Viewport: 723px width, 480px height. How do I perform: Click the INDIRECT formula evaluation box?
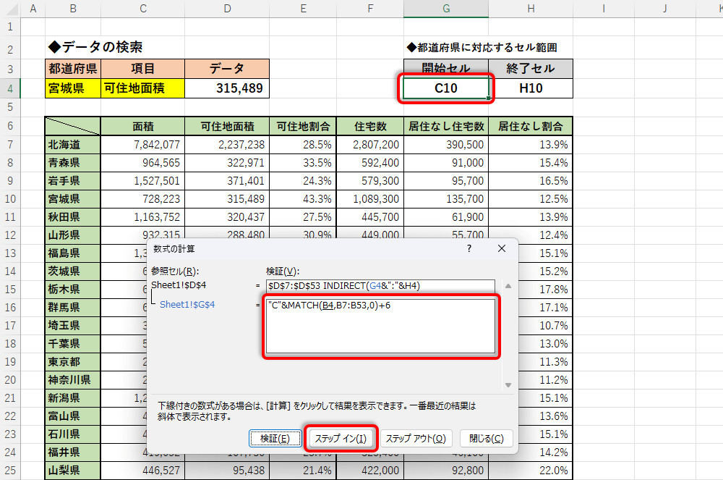[x=380, y=286]
